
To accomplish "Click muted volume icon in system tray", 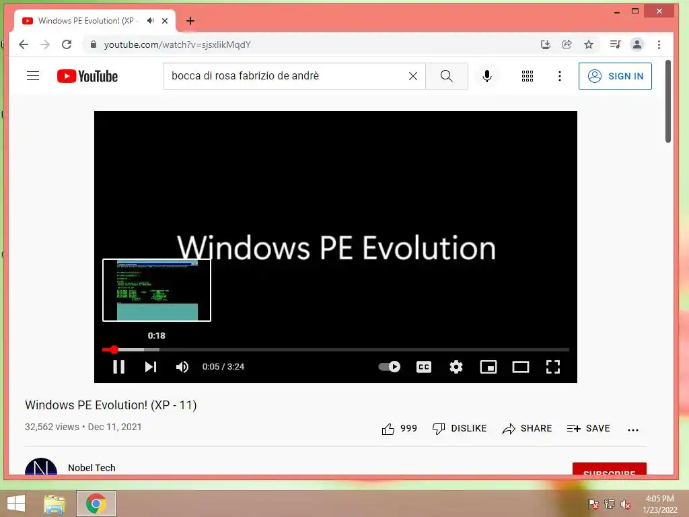I will click(626, 504).
